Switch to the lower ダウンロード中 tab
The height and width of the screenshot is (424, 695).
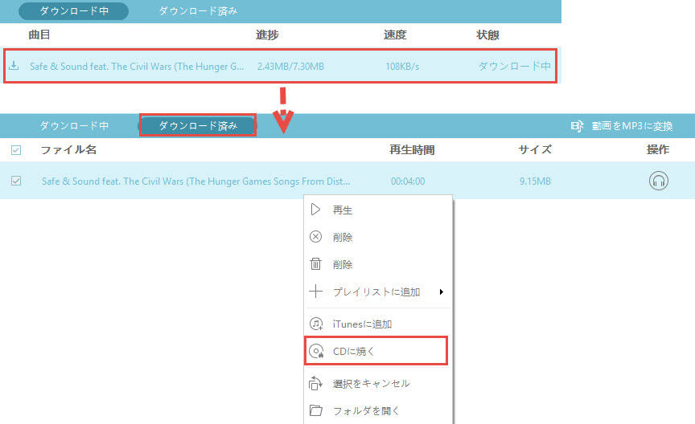pyautogui.click(x=74, y=126)
